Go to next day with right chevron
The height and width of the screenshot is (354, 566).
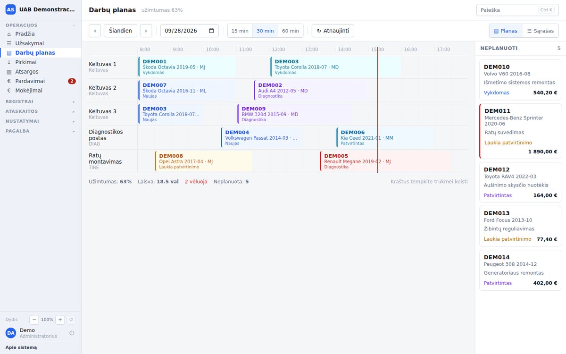(x=146, y=31)
